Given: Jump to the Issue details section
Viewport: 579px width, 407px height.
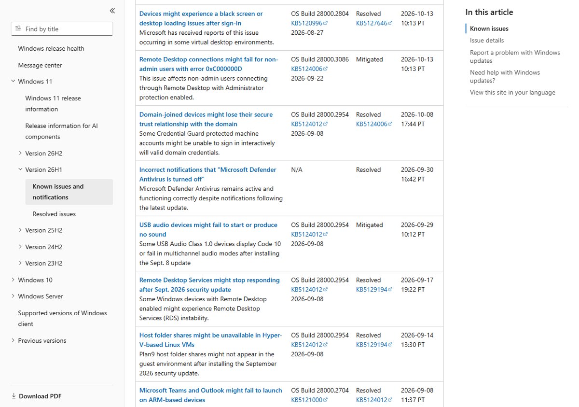Looking at the screenshot, I should point(487,41).
